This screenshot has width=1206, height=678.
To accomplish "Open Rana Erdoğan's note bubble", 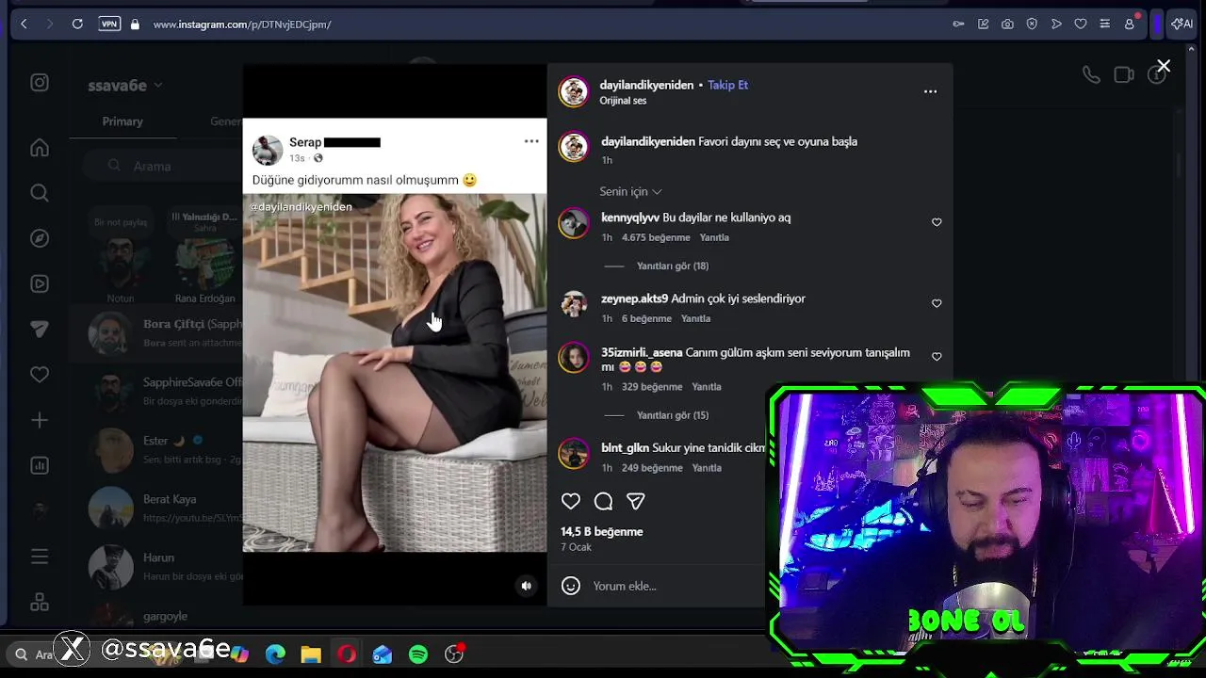I will 204,222.
